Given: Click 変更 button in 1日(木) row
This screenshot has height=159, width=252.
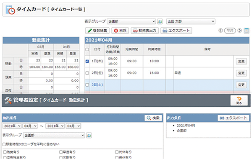Looking at the screenshot, I should pyautogui.click(x=241, y=62).
